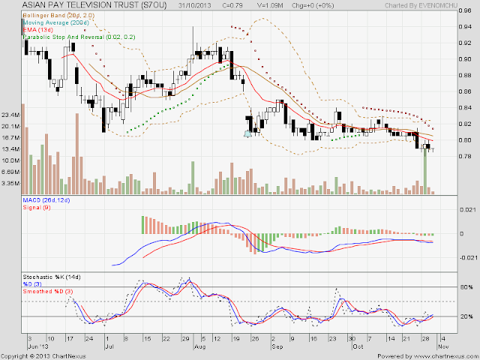
Task: Click the 0.92 price axis label
Action: 465,43
